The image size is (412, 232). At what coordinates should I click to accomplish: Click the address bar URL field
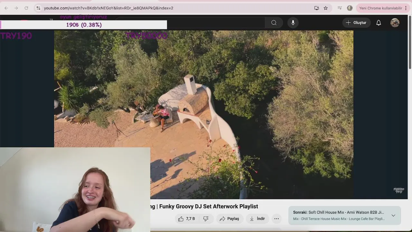(x=177, y=8)
